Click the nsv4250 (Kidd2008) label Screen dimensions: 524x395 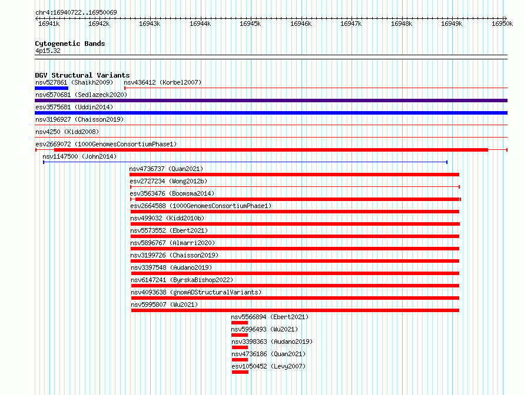pyautogui.click(x=67, y=132)
